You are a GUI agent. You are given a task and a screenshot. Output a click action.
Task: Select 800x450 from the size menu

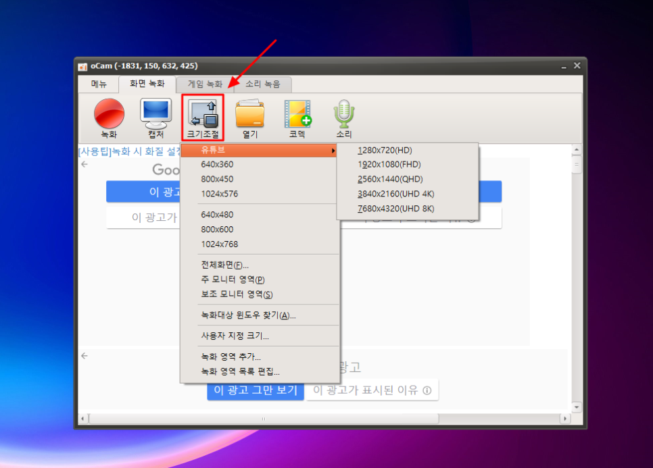260,179
